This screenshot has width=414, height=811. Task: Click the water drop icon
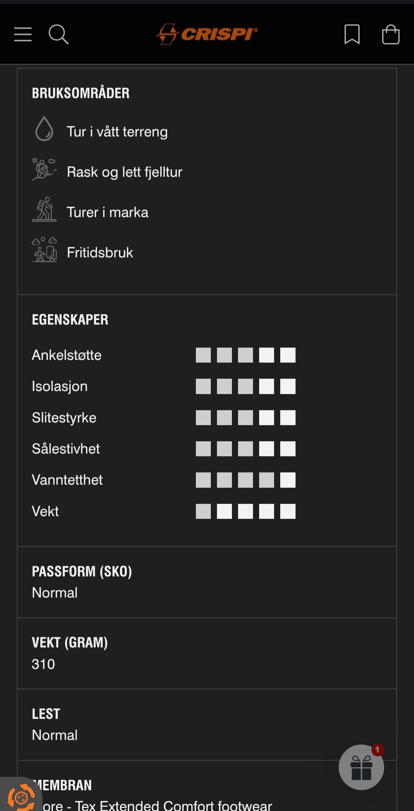pos(44,129)
